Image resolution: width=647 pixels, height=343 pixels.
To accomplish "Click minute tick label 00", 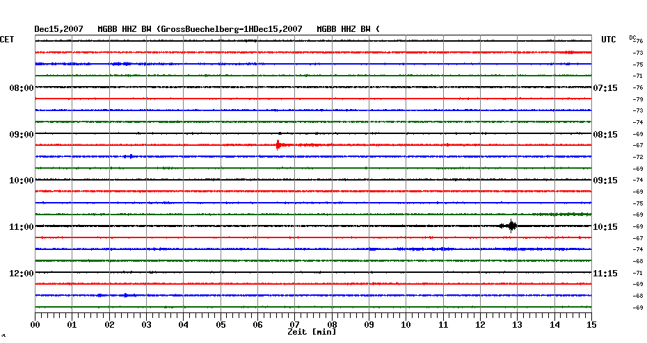I will coord(35,324).
